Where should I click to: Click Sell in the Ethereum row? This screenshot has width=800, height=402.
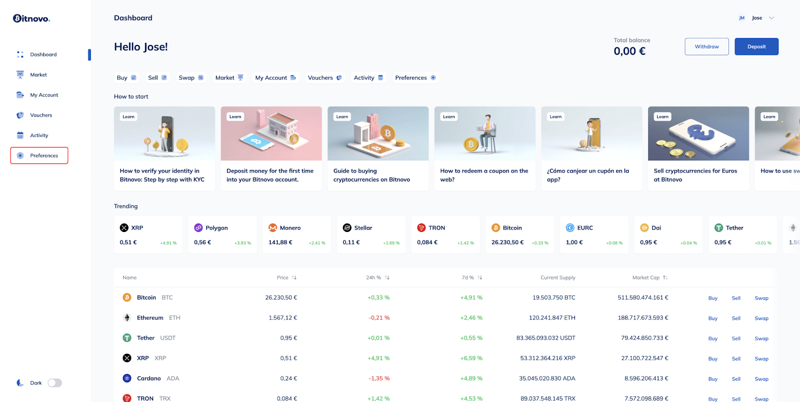coord(736,318)
